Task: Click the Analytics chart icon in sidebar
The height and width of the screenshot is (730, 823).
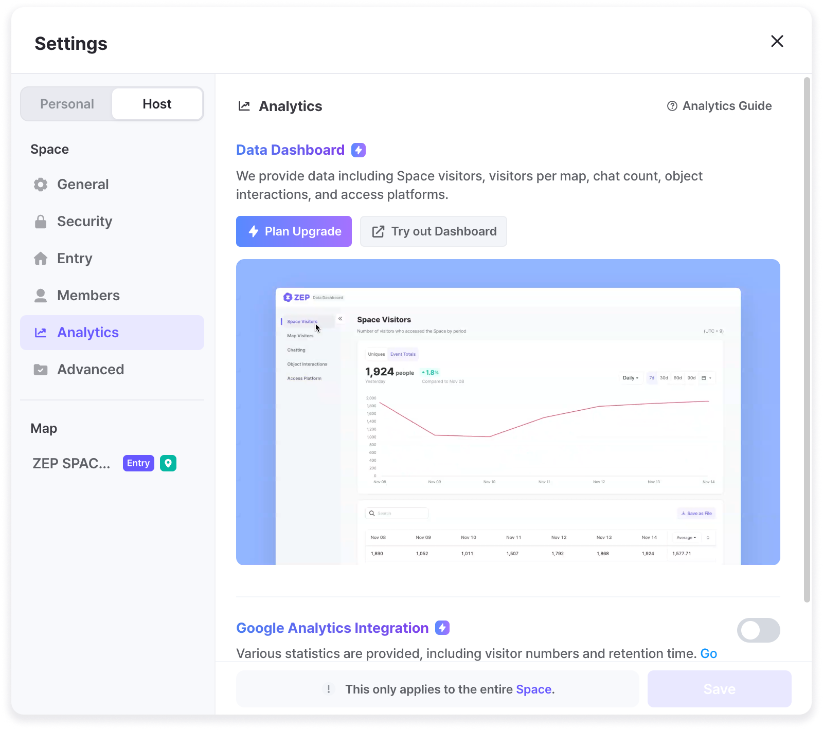Action: click(41, 333)
